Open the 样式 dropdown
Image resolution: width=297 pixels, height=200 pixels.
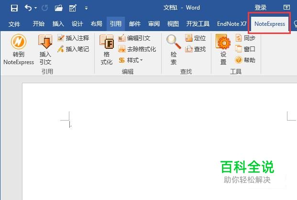[x=131, y=60]
